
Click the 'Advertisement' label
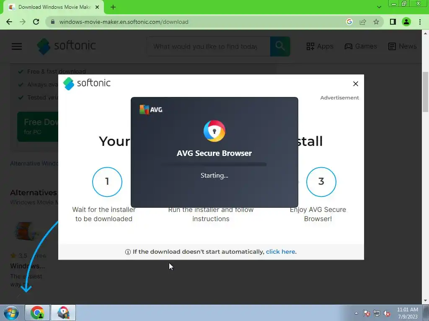(x=339, y=98)
